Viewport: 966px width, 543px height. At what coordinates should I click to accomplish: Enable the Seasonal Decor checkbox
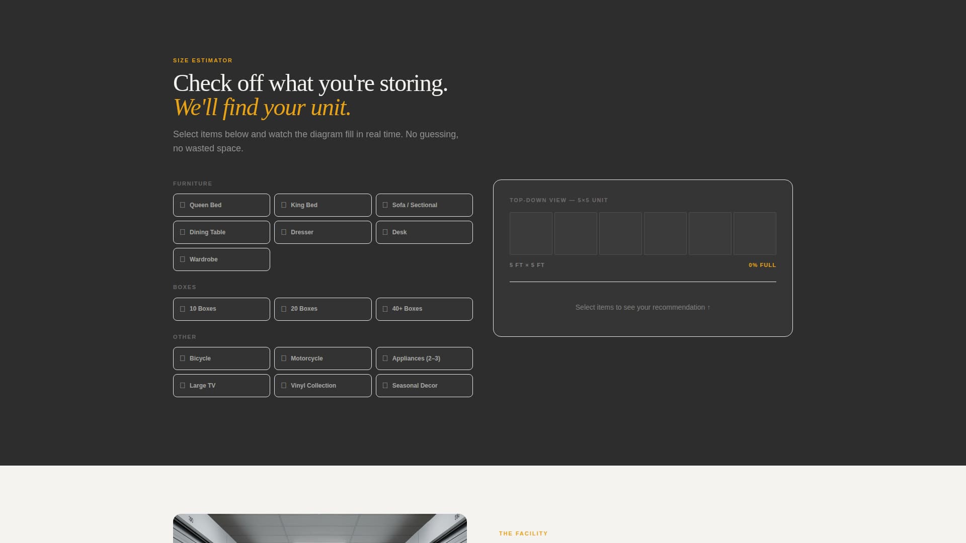point(424,385)
